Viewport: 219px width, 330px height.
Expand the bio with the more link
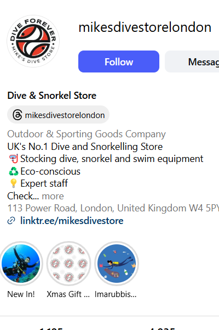[53, 196]
